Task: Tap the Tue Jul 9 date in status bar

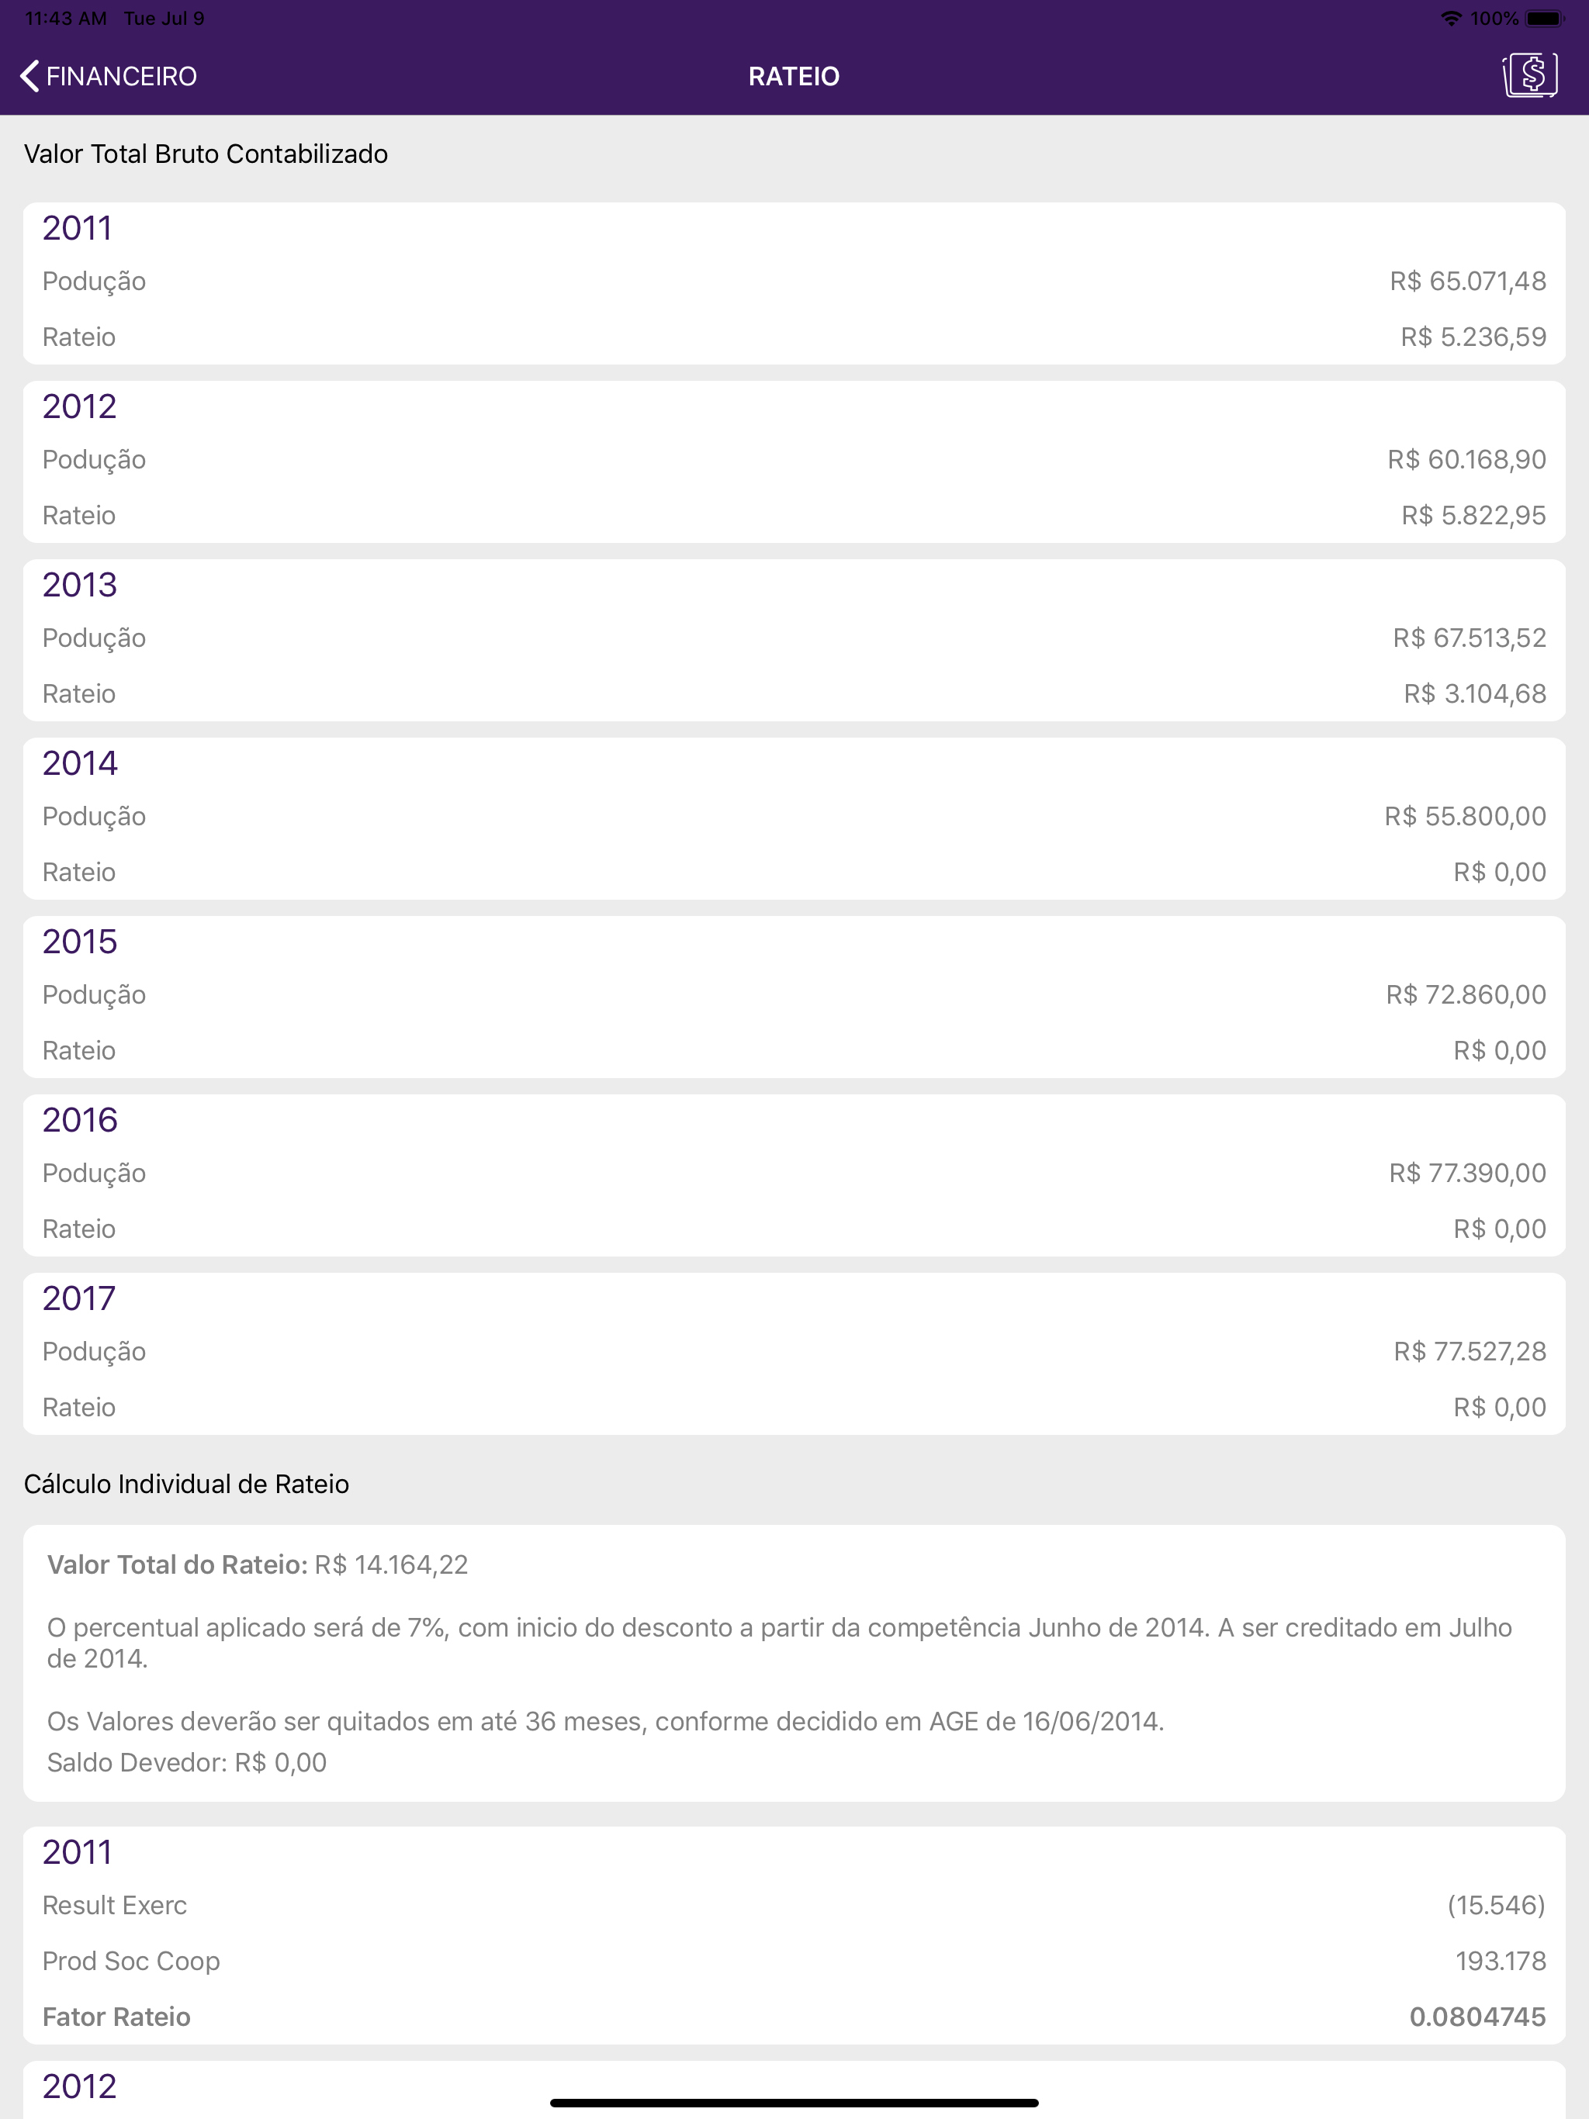Action: click(164, 18)
